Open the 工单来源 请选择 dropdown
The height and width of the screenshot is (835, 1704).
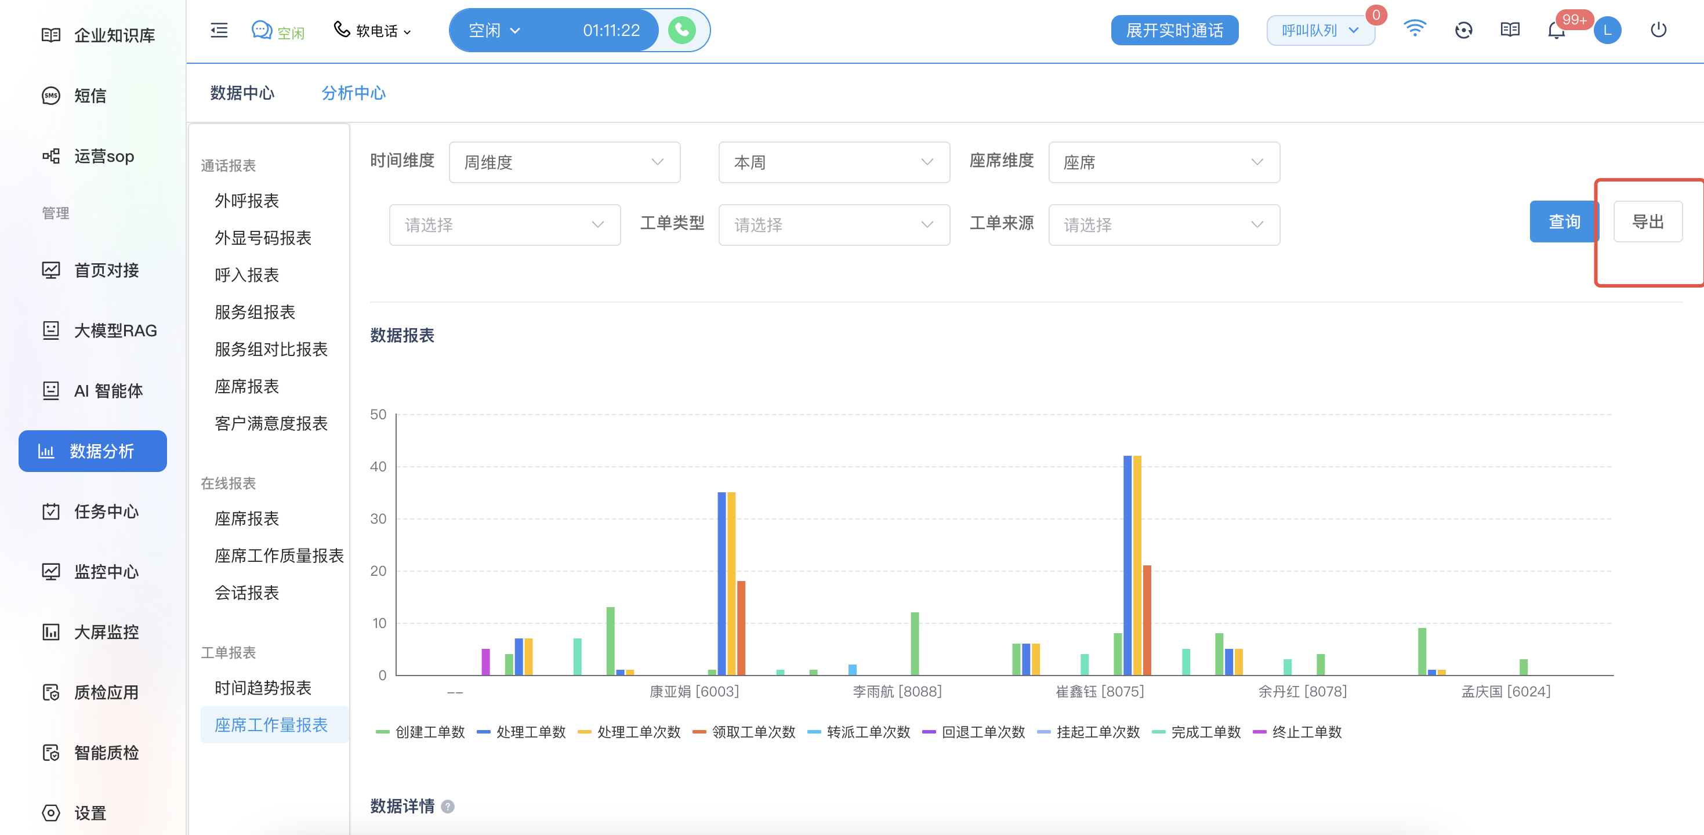(x=1163, y=225)
